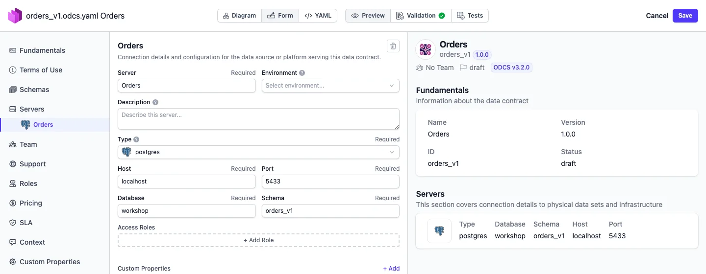This screenshot has height=274, width=706.
Task: Click the Save button
Action: (x=685, y=16)
